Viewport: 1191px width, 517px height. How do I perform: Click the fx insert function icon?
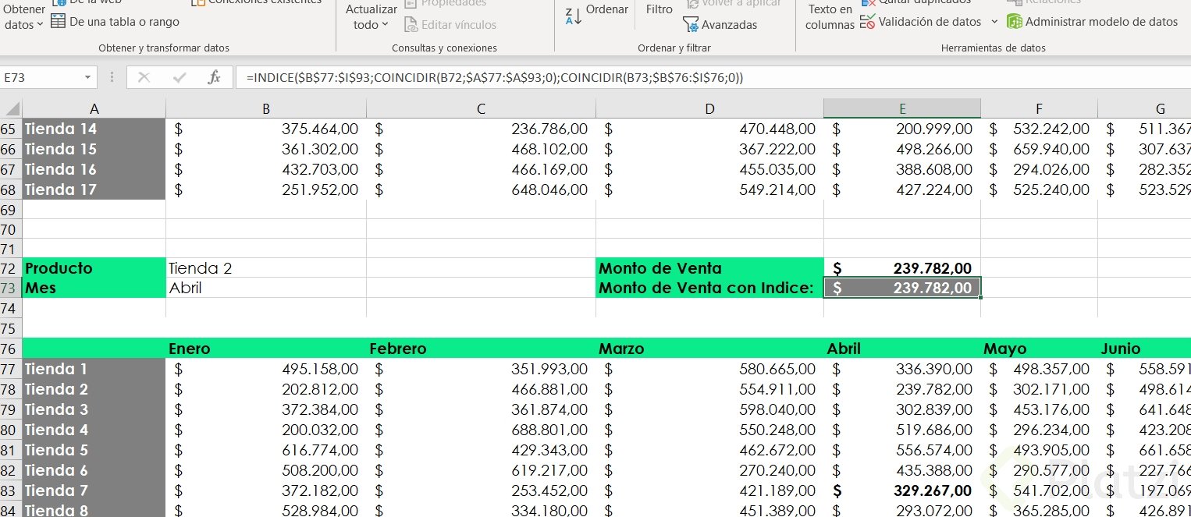tap(214, 77)
